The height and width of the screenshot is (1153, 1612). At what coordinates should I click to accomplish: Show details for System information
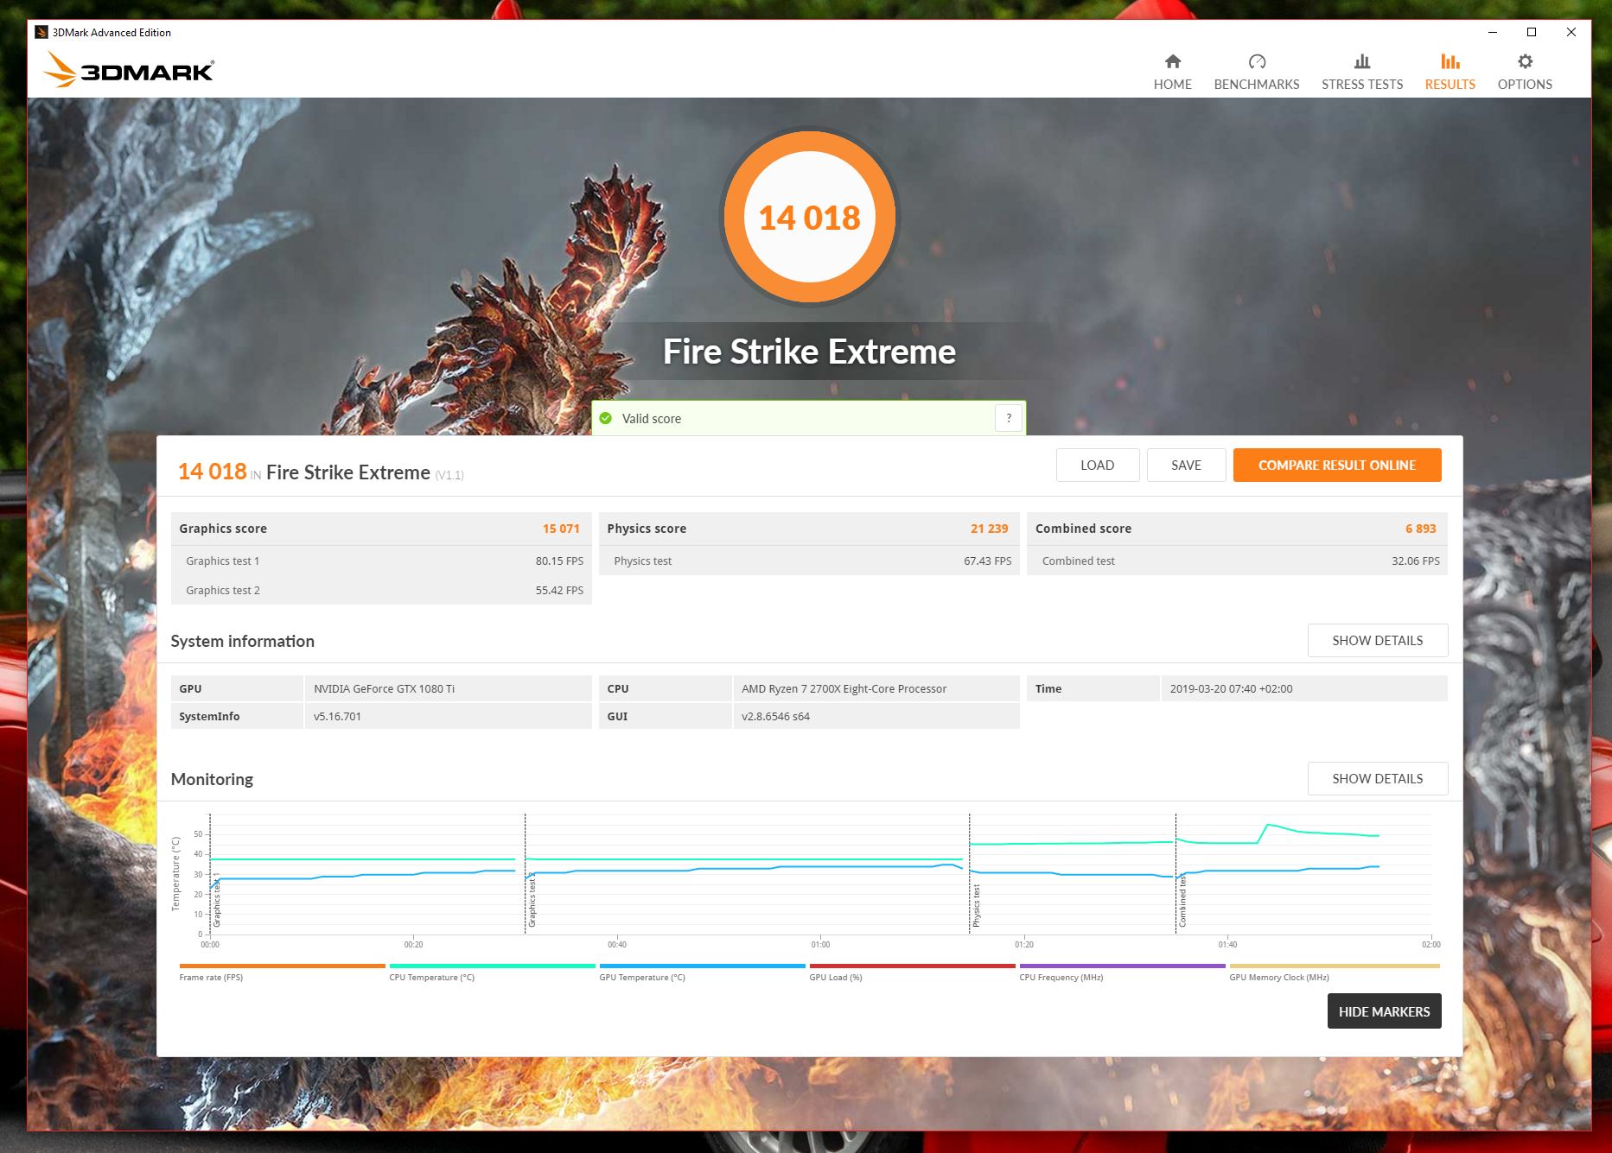1377,640
